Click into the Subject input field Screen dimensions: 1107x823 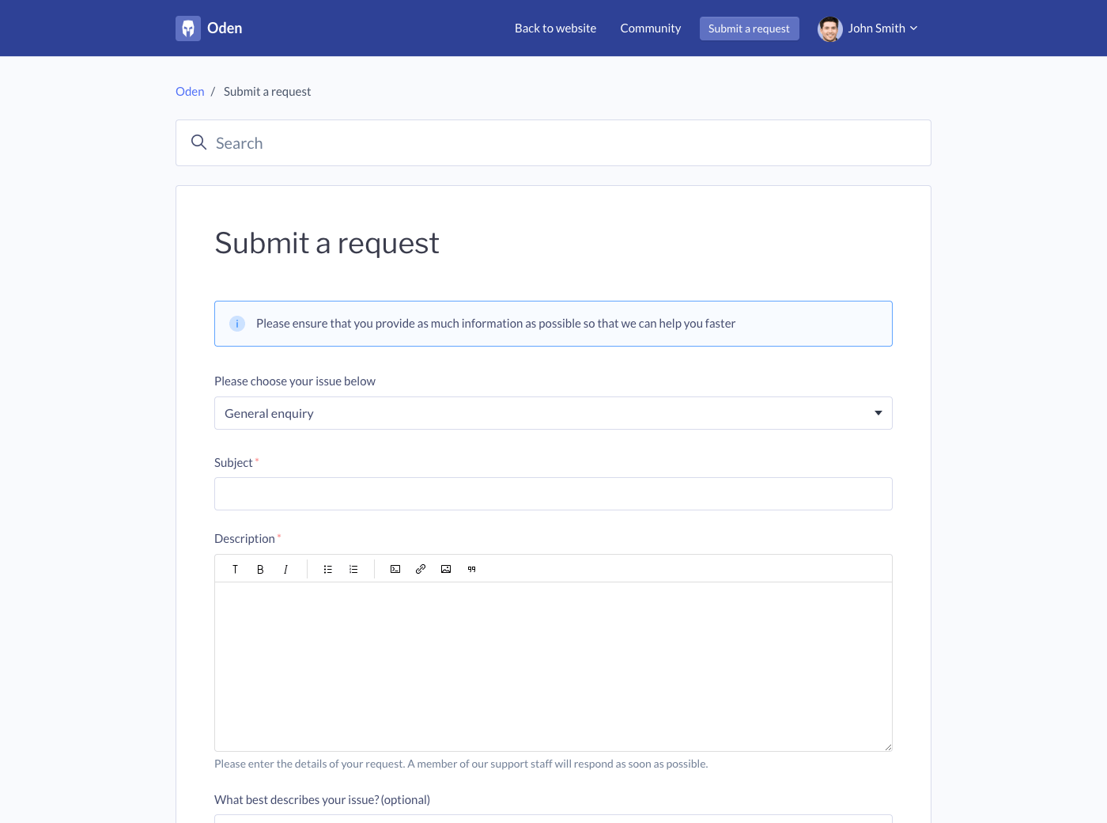point(553,494)
